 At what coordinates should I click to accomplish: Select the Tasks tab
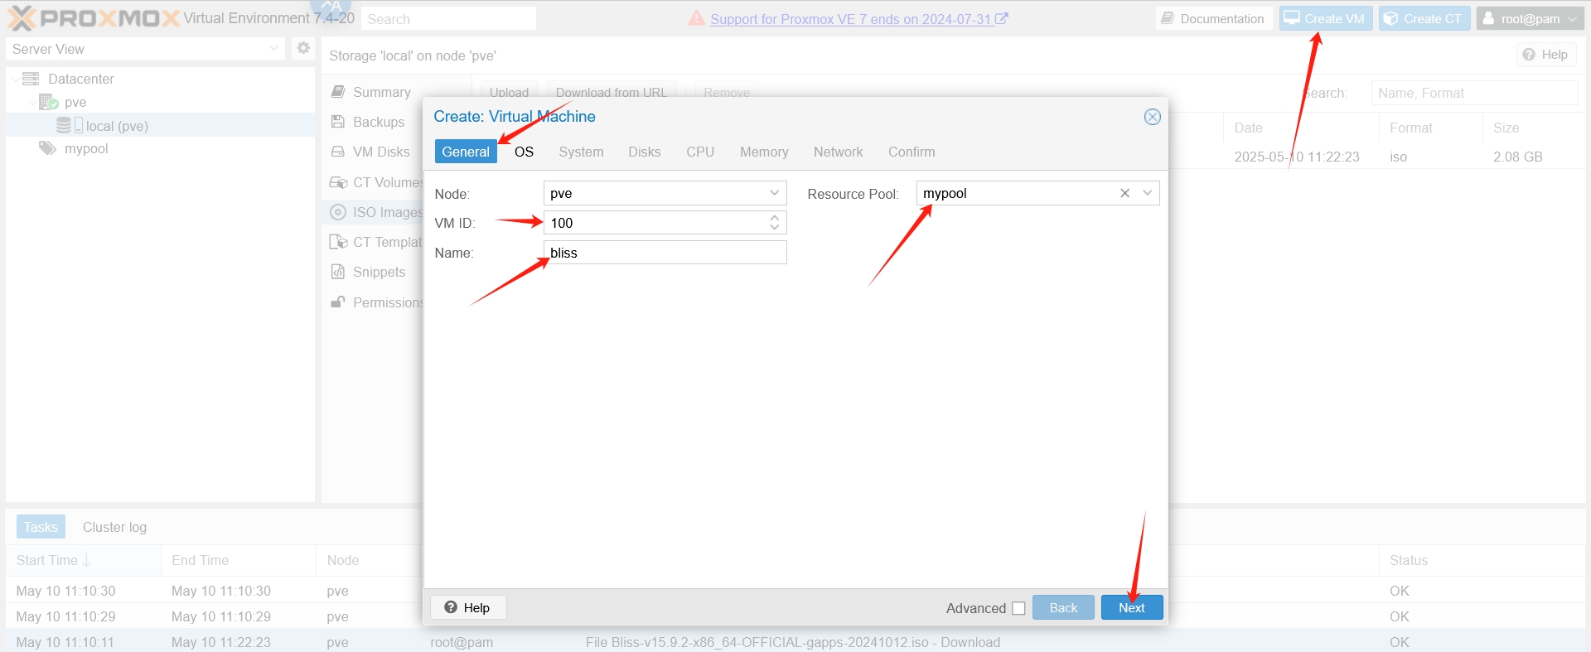(41, 527)
